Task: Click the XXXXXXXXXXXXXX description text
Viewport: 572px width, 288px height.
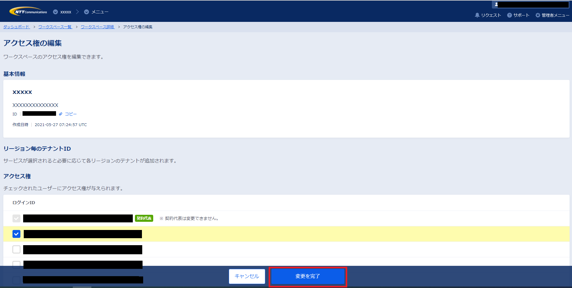Action: 35,105
